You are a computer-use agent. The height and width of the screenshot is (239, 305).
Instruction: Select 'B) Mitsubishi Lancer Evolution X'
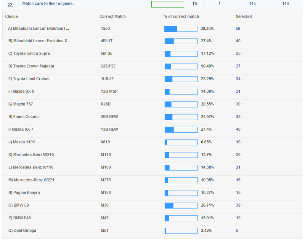pyautogui.click(x=37, y=41)
